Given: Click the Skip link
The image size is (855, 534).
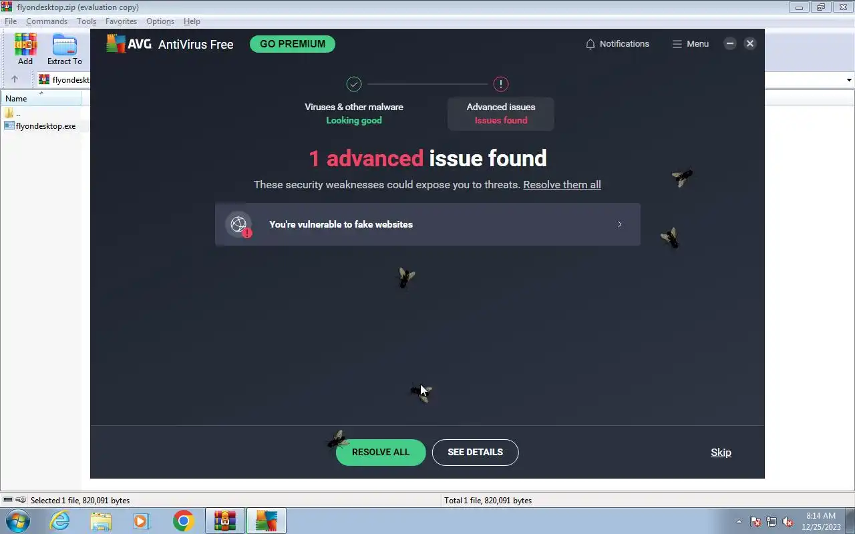Looking at the screenshot, I should [x=721, y=453].
